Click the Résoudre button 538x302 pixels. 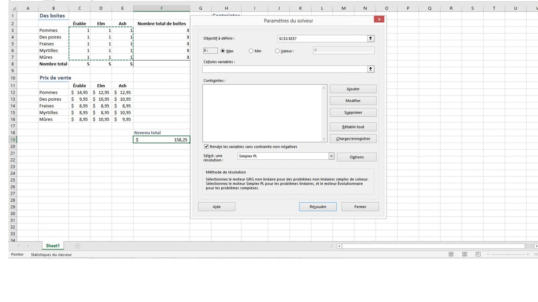(317, 207)
